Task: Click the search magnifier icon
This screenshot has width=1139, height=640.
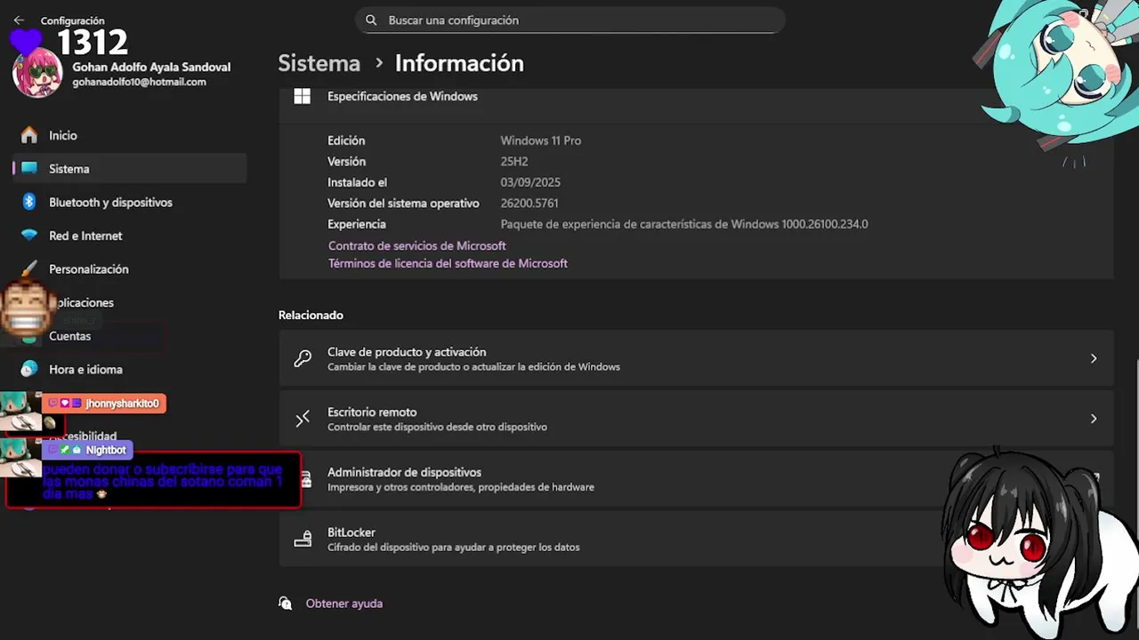Action: [371, 20]
